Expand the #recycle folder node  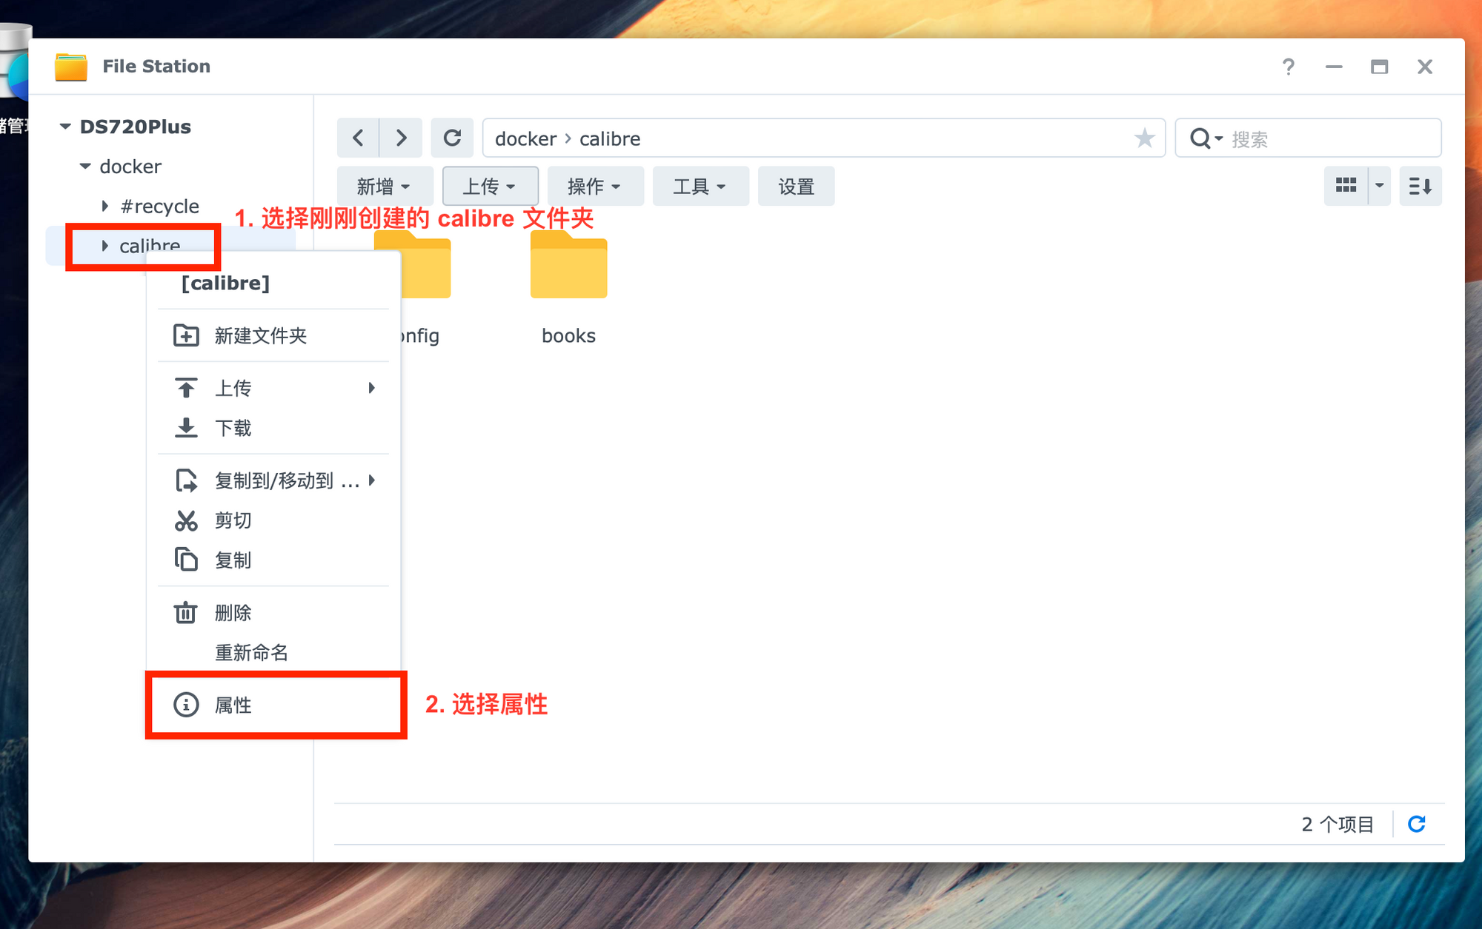coord(105,206)
